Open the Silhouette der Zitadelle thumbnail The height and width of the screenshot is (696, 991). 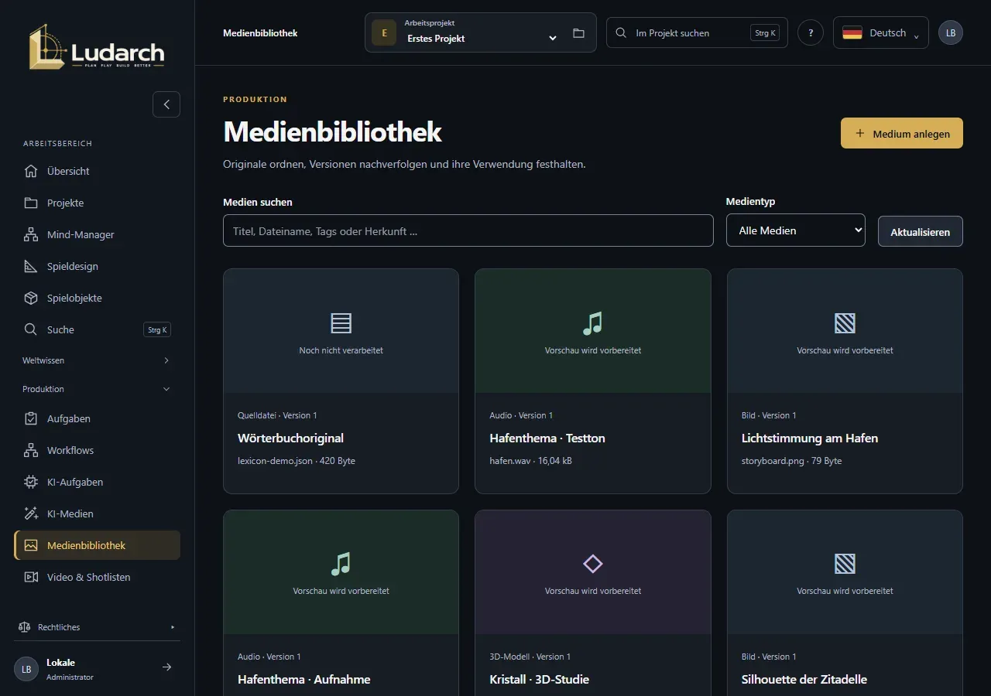pyautogui.click(x=845, y=572)
